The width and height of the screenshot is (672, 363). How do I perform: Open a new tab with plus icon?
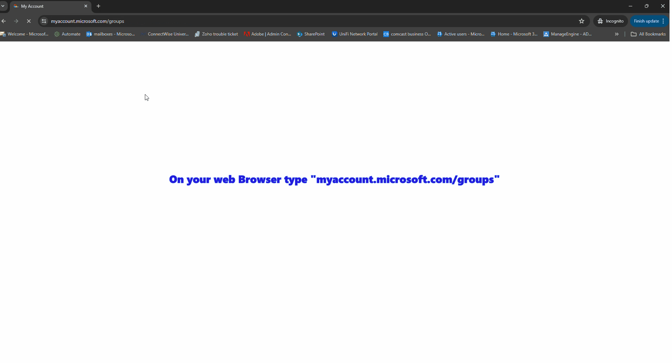(99, 6)
